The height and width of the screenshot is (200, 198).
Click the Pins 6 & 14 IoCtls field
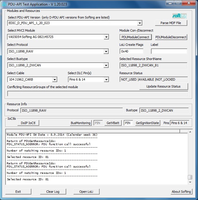(179, 123)
